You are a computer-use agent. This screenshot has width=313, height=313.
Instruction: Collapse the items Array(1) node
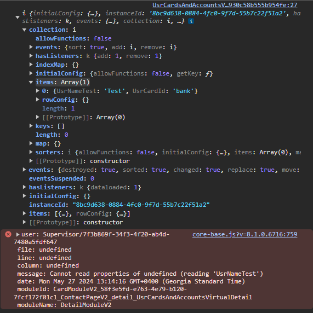(x=31, y=82)
